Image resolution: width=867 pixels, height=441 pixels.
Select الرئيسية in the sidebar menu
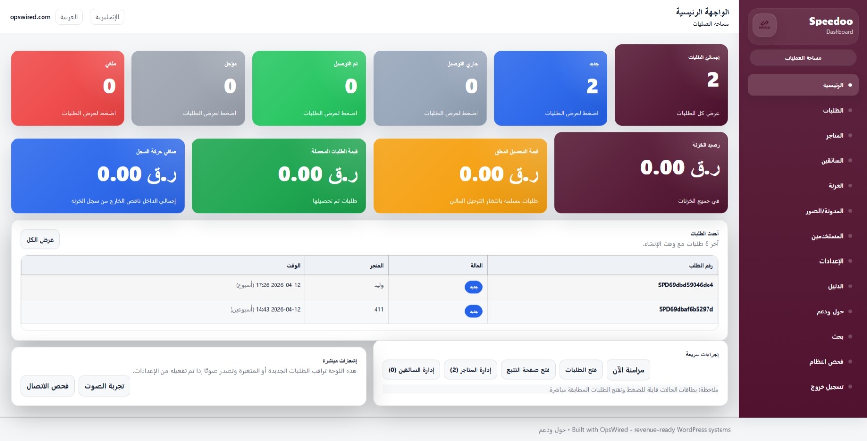point(803,85)
